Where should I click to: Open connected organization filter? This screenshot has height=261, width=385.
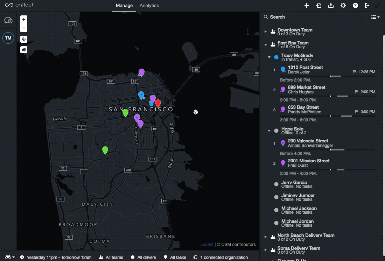point(220,257)
